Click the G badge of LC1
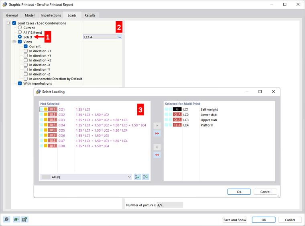The image size is (305, 226). (177, 109)
